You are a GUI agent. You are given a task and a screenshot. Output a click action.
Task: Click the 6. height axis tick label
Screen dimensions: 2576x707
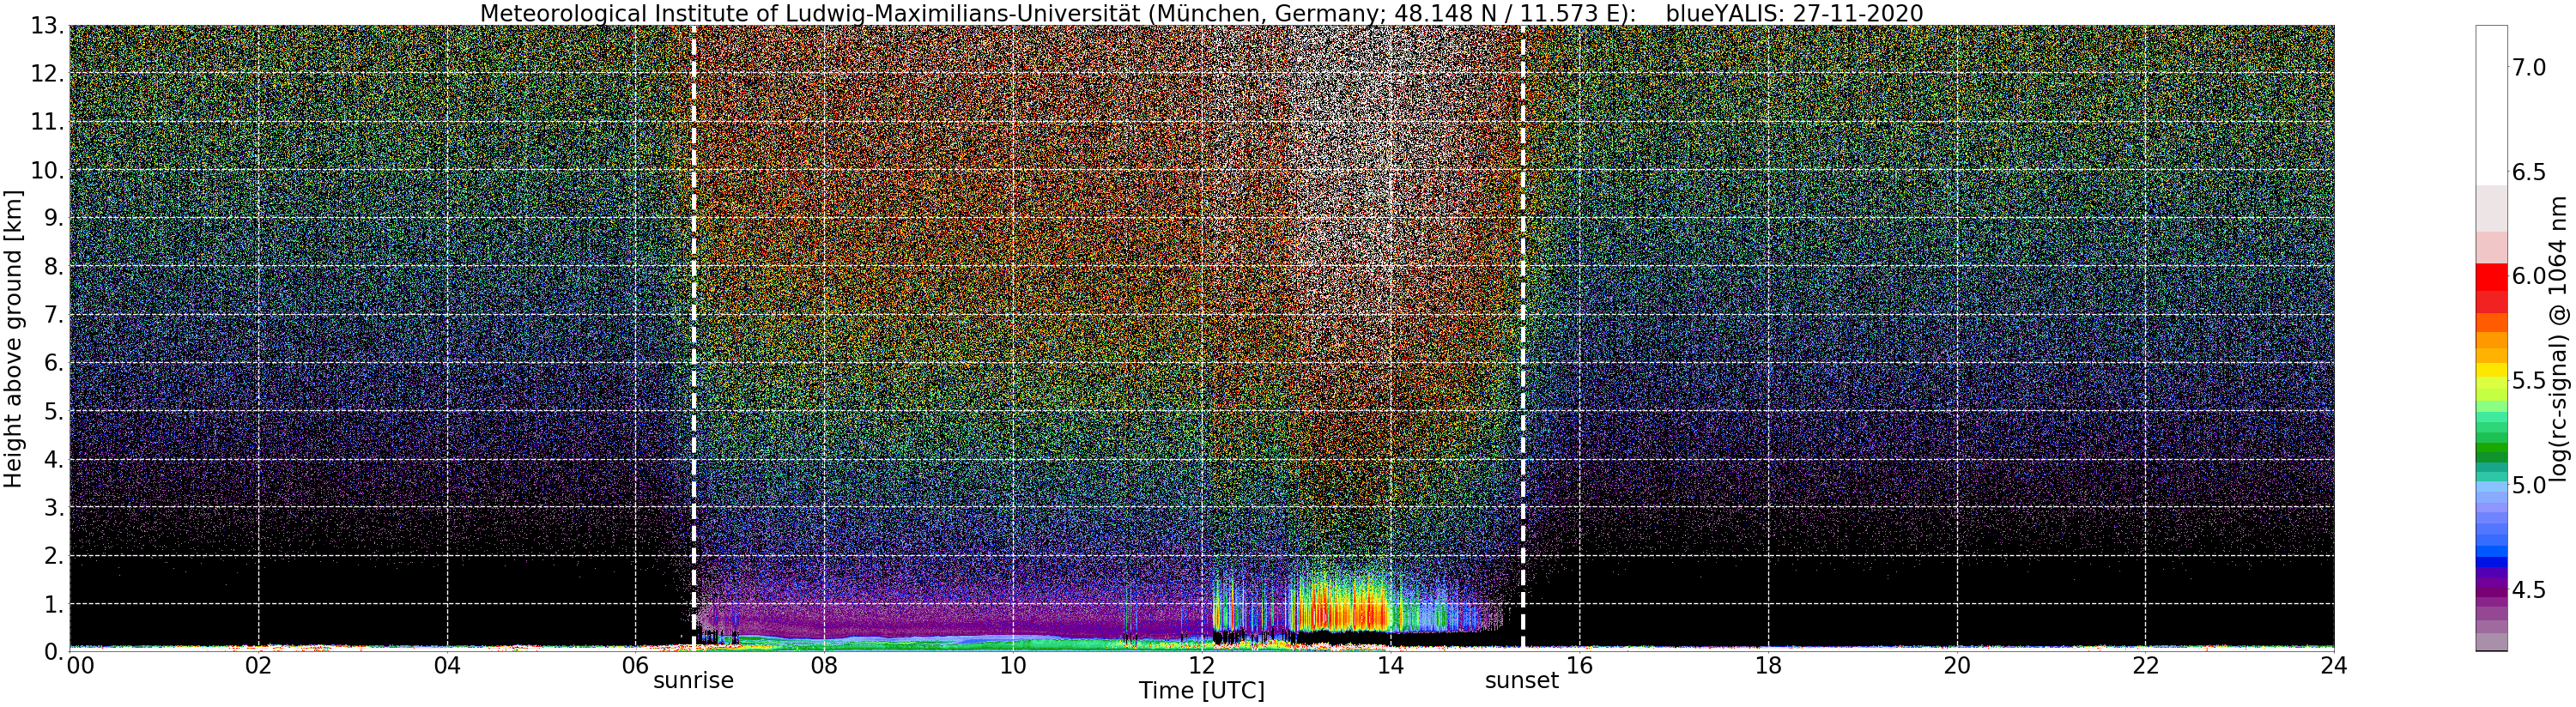coord(54,363)
